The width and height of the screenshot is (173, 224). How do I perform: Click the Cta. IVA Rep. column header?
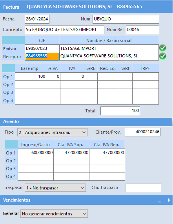(x=107, y=145)
